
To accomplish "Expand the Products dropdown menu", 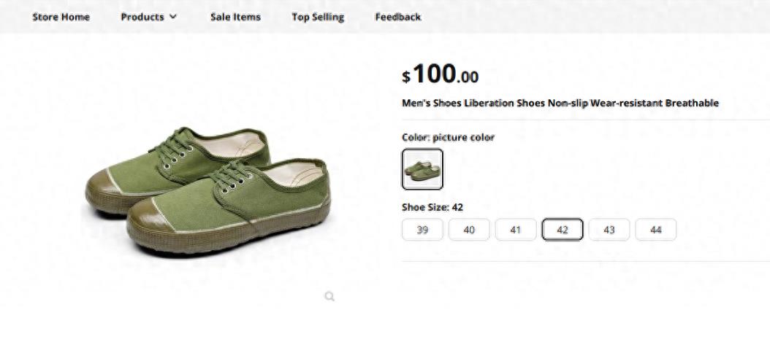I will 149,17.
